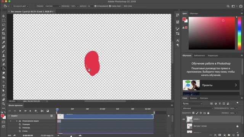This screenshot has height=137, width=244.
Task: Add a layer mask icon
Action: pos(220,135)
